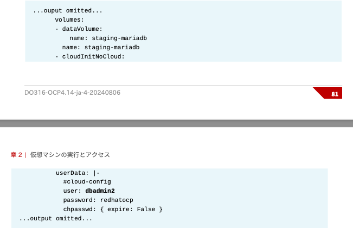Click the gray divider between pages

176,123
